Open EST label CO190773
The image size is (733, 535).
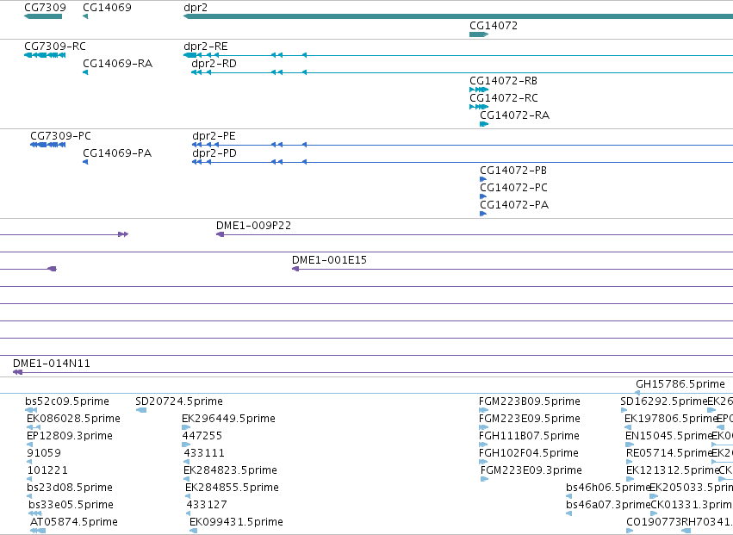click(654, 523)
